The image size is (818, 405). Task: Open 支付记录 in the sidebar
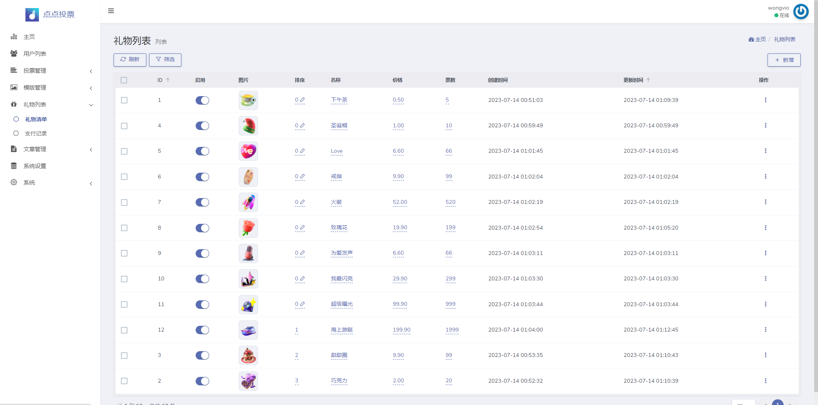click(x=36, y=133)
